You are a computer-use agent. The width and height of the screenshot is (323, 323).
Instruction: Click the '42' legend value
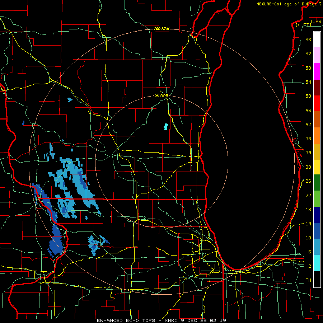click(308, 125)
